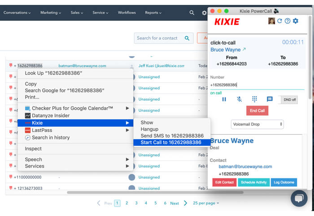Viewport: 314px width, 216px height.
Task: Open the HubSpot search magnifier icon
Action: pos(192,13)
